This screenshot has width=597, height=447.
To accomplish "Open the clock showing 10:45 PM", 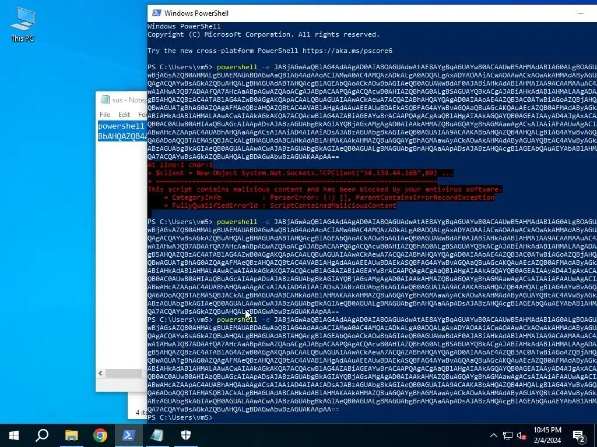I will [547, 435].
